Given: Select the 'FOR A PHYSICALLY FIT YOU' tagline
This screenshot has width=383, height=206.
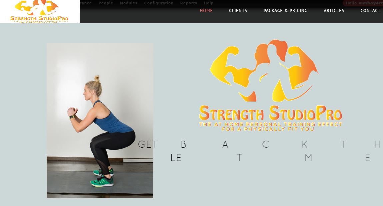Looking at the screenshot, I should (x=268, y=129).
